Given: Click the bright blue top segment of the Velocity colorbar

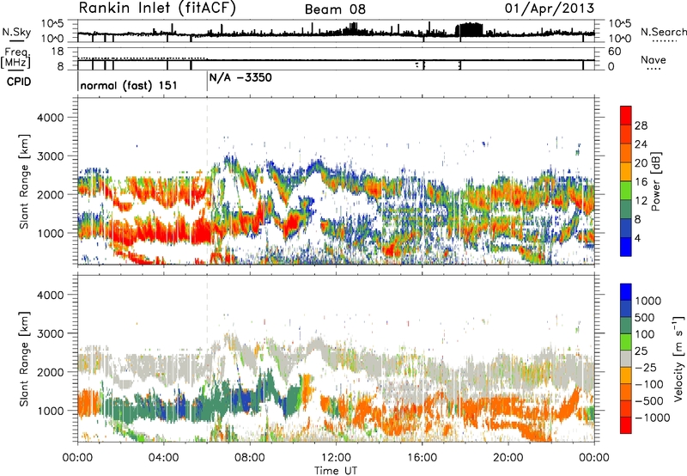Looking at the screenshot, I should point(626,292).
